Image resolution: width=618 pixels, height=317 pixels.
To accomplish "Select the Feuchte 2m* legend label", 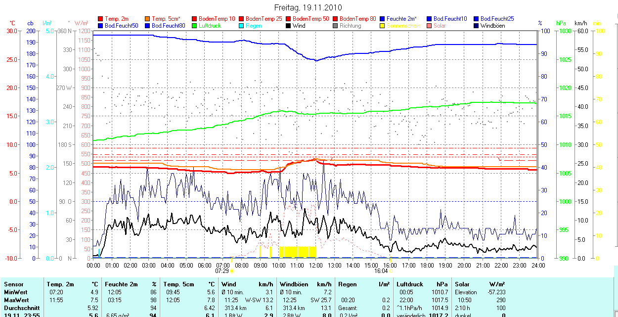I will point(402,19).
